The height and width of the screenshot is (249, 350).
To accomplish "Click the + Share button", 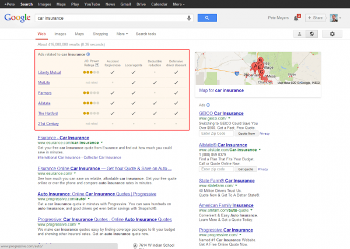I will click(x=315, y=18).
